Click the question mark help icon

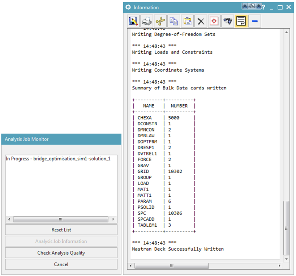263,7
